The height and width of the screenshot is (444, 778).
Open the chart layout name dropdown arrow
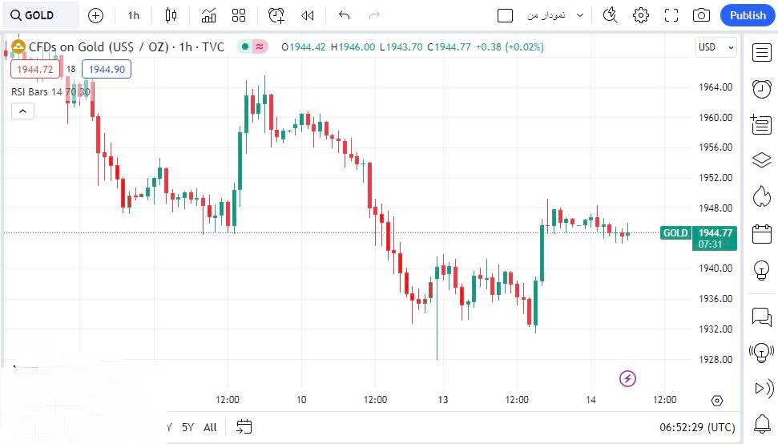580,15
